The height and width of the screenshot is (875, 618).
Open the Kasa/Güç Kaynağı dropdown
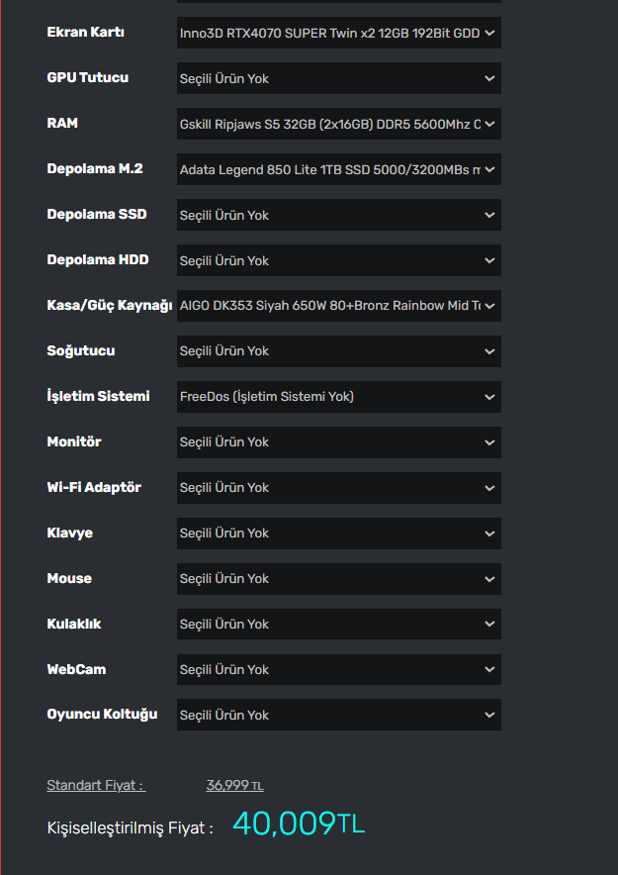click(338, 306)
